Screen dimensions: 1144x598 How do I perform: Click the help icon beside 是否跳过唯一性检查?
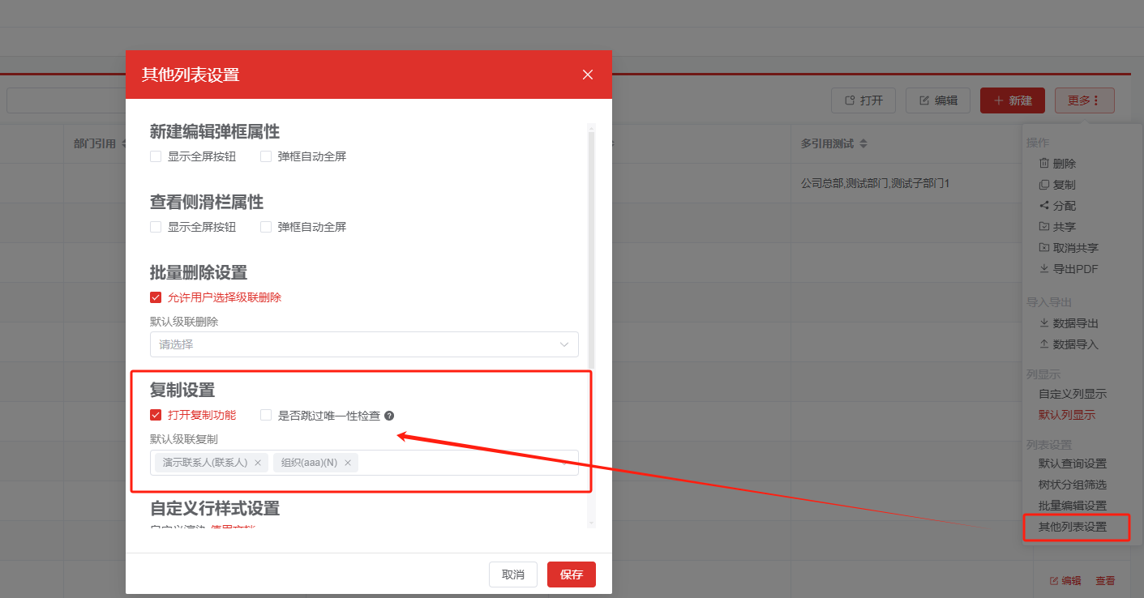(x=389, y=416)
